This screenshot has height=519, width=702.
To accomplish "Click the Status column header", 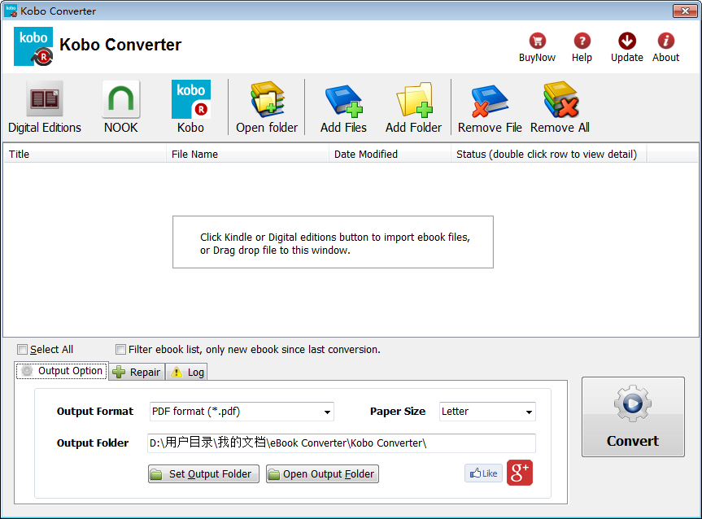I will click(549, 154).
